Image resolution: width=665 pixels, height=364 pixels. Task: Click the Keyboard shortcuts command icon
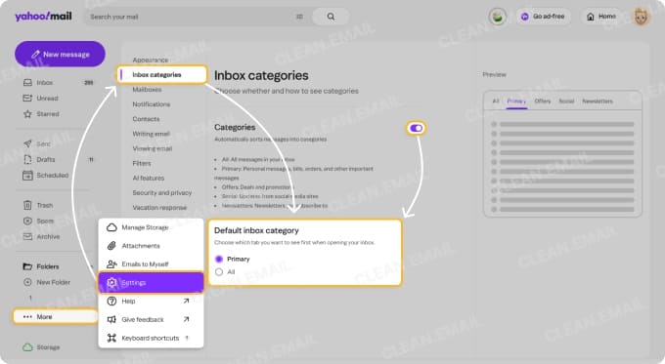point(111,338)
